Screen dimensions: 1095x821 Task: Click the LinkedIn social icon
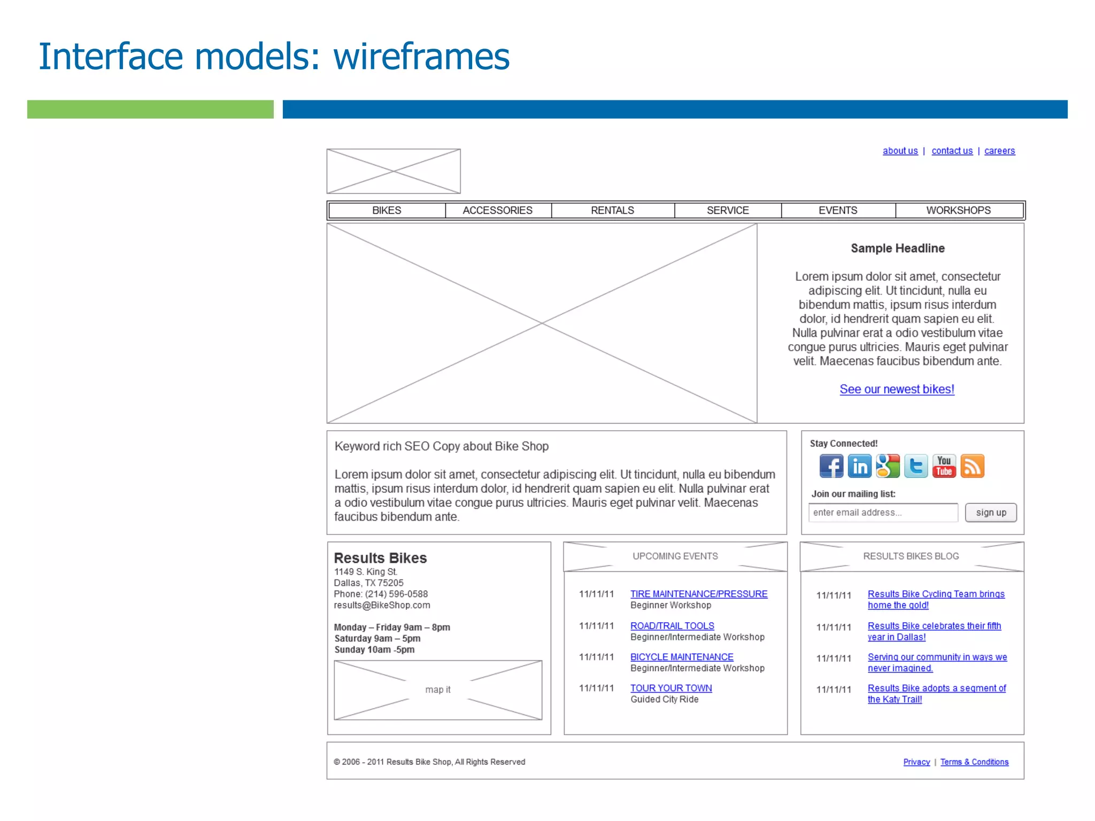click(x=860, y=466)
